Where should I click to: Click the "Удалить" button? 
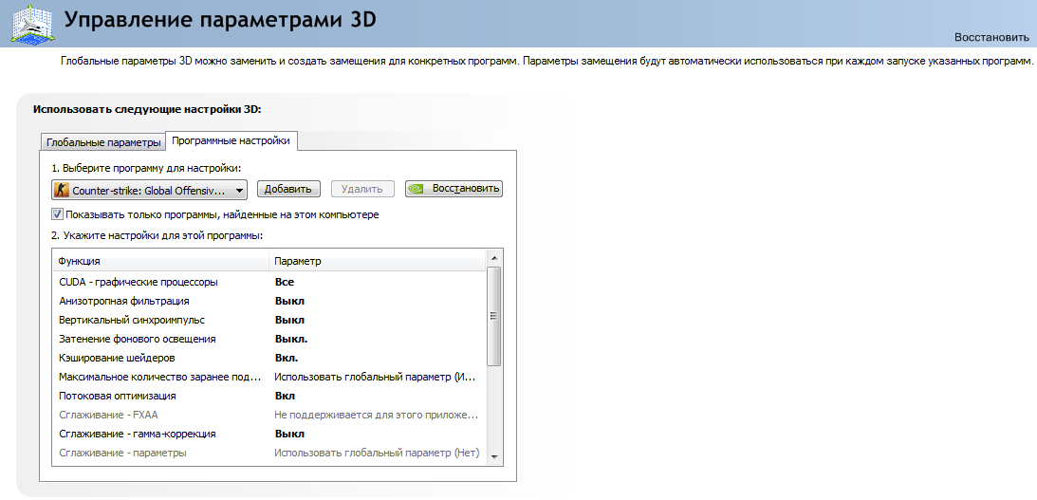(x=362, y=189)
